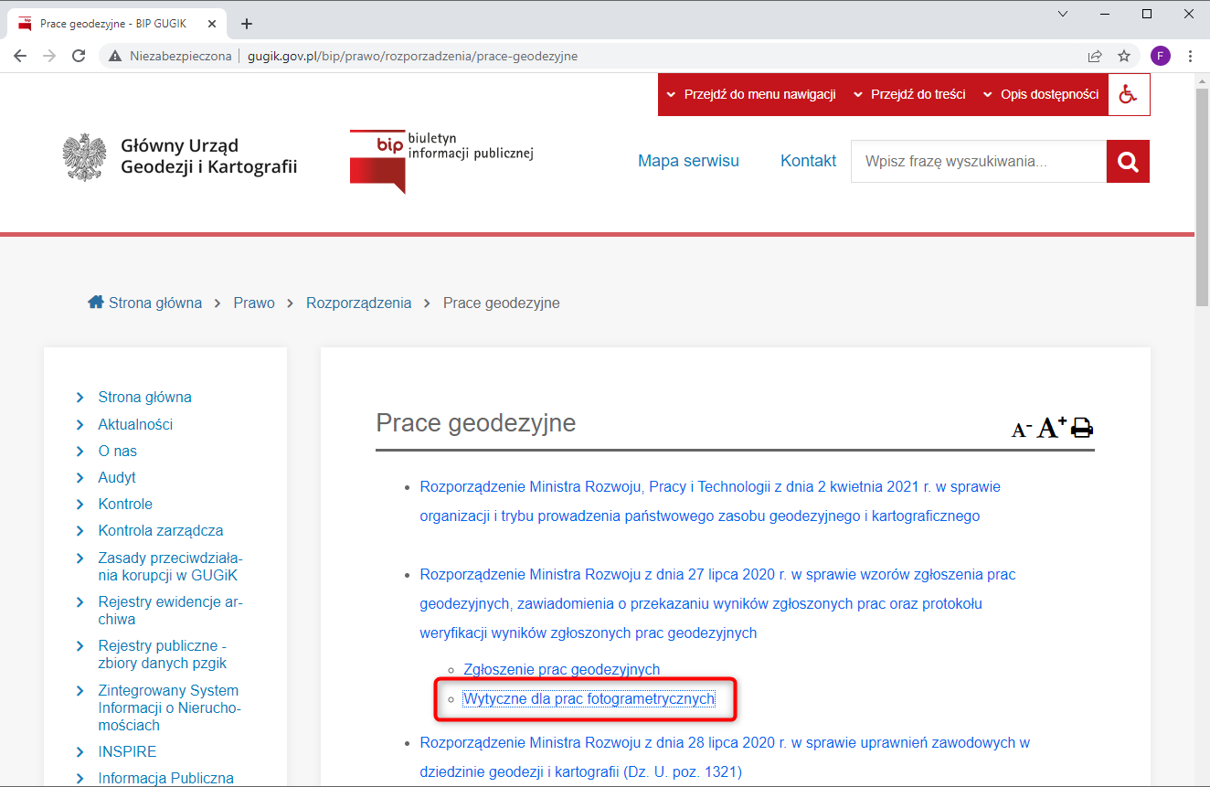Open the Chrome share page icon
1210x787 pixels.
point(1095,56)
